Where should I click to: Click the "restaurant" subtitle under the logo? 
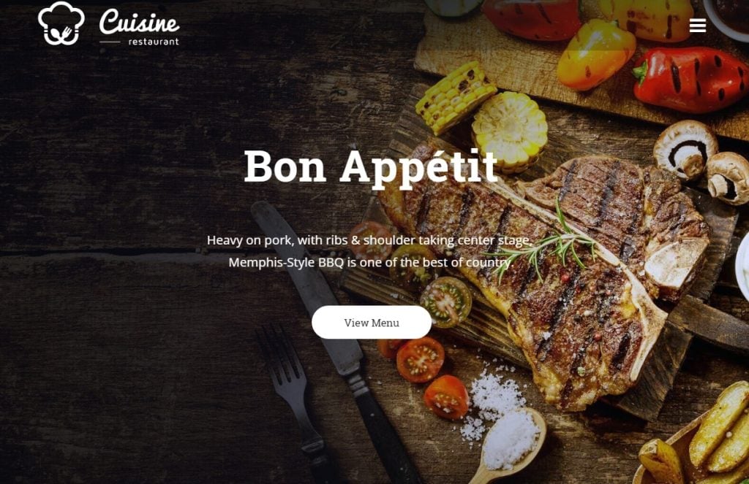(154, 42)
